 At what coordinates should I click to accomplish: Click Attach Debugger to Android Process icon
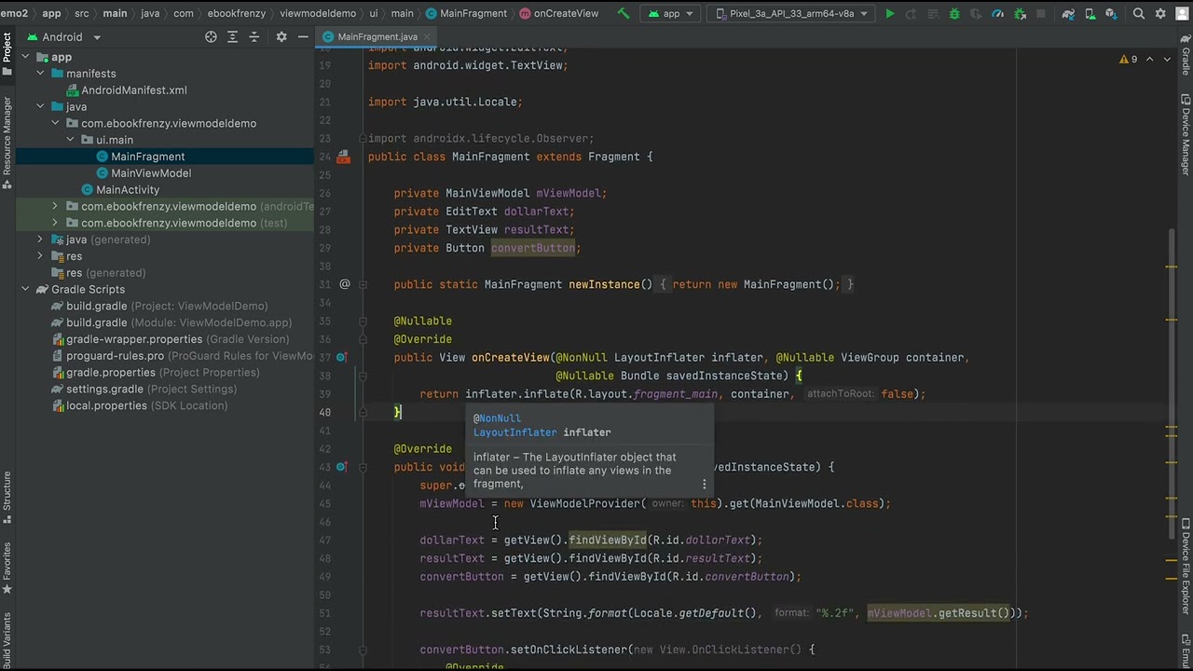click(1020, 14)
